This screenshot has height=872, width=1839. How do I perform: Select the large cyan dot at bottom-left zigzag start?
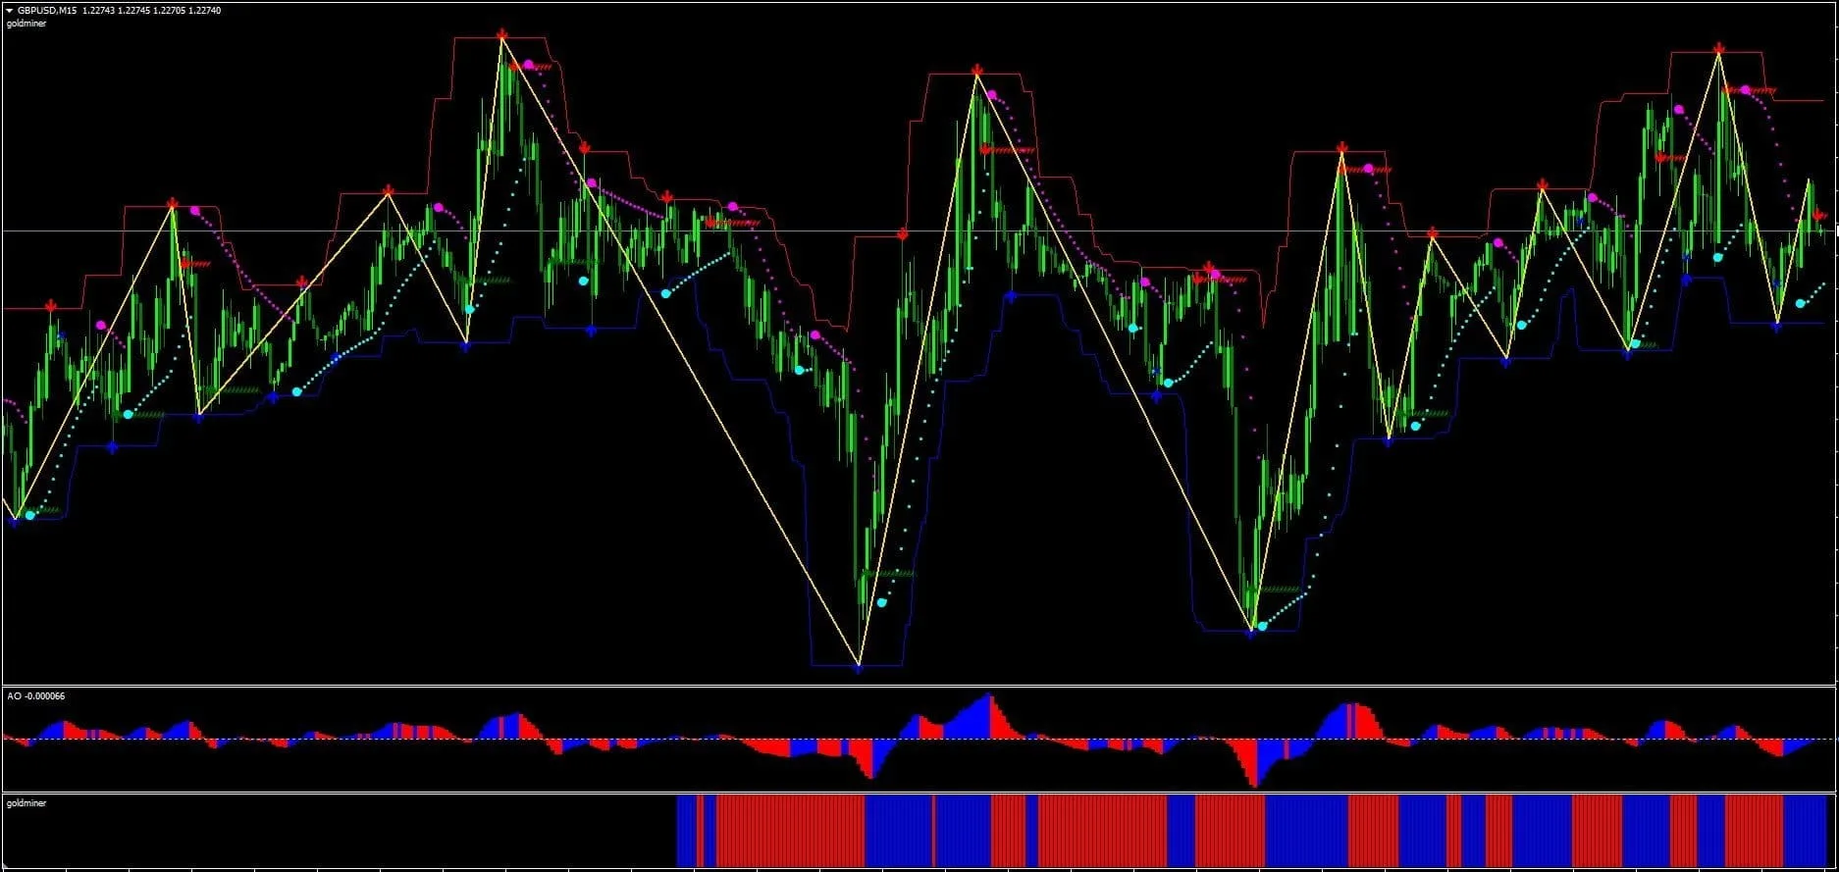[x=30, y=515]
